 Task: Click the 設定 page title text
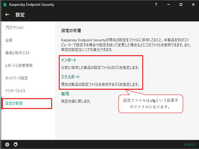point(20,15)
